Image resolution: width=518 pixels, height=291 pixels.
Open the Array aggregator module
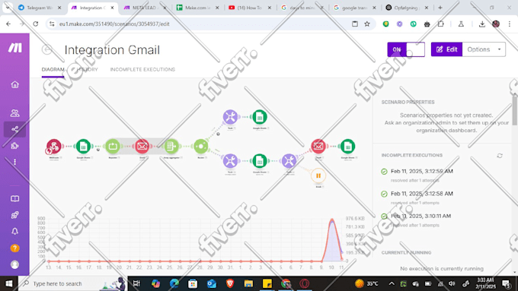point(171,146)
